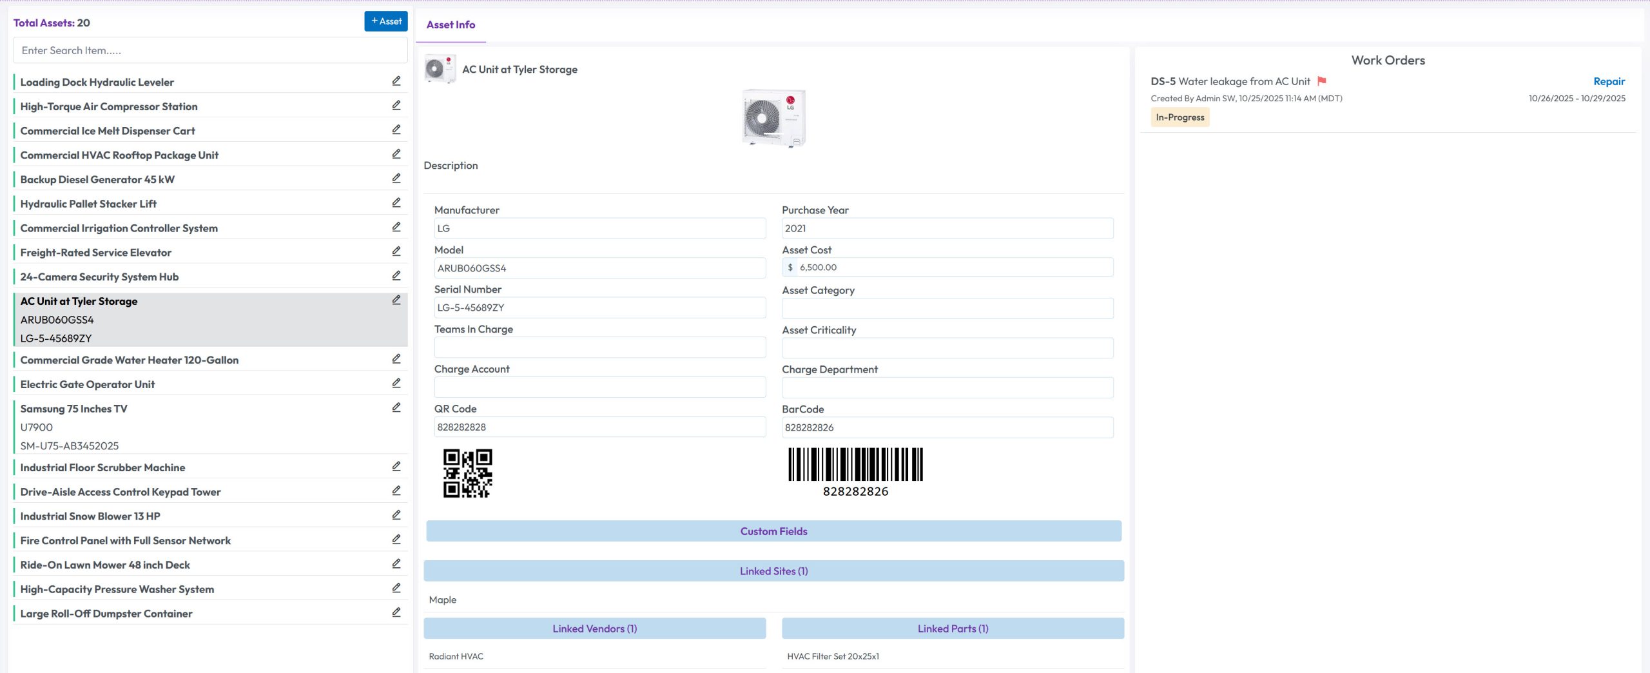This screenshot has height=673, width=1650.
Task: Edit the Backup Diesel Generator 45 kW asset
Action: [x=397, y=178]
